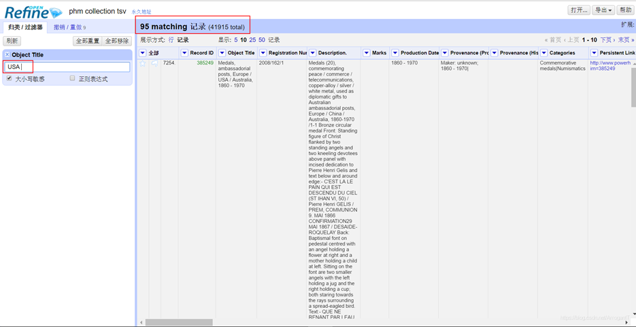Click the 刷新 refresh button

coord(12,41)
